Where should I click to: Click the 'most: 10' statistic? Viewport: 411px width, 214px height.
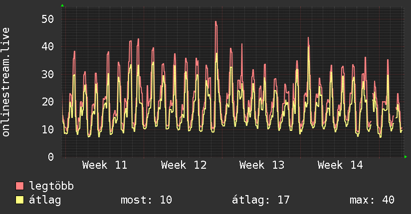[146, 200]
